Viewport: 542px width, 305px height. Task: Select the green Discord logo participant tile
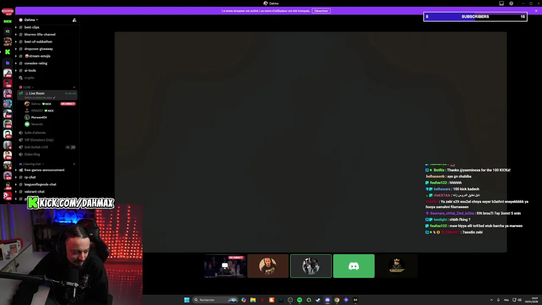pyautogui.click(x=354, y=266)
